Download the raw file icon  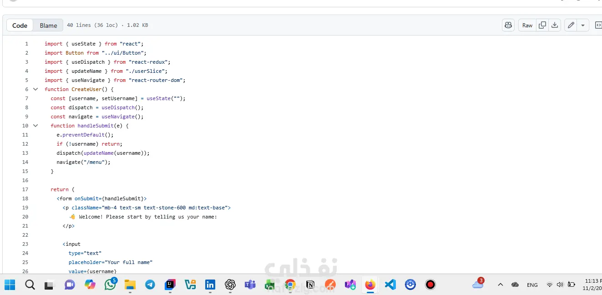point(555,25)
